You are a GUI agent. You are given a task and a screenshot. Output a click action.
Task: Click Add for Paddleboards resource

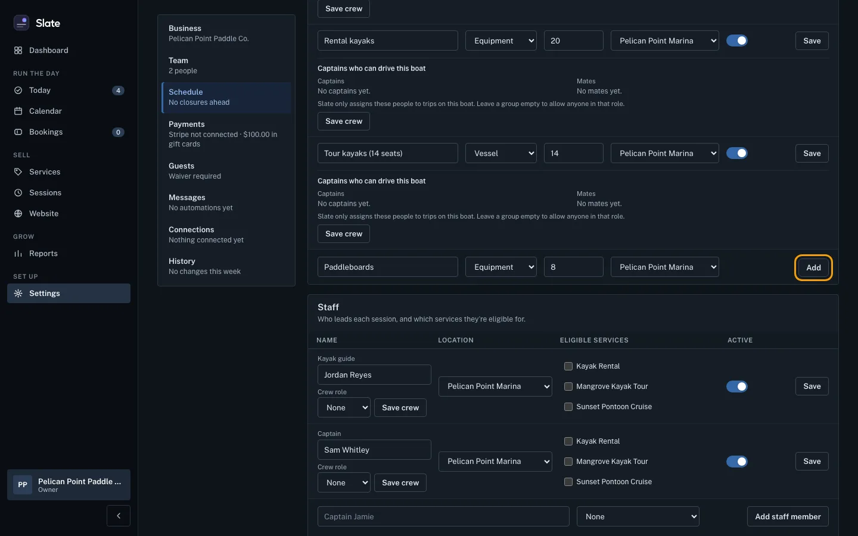coord(813,267)
